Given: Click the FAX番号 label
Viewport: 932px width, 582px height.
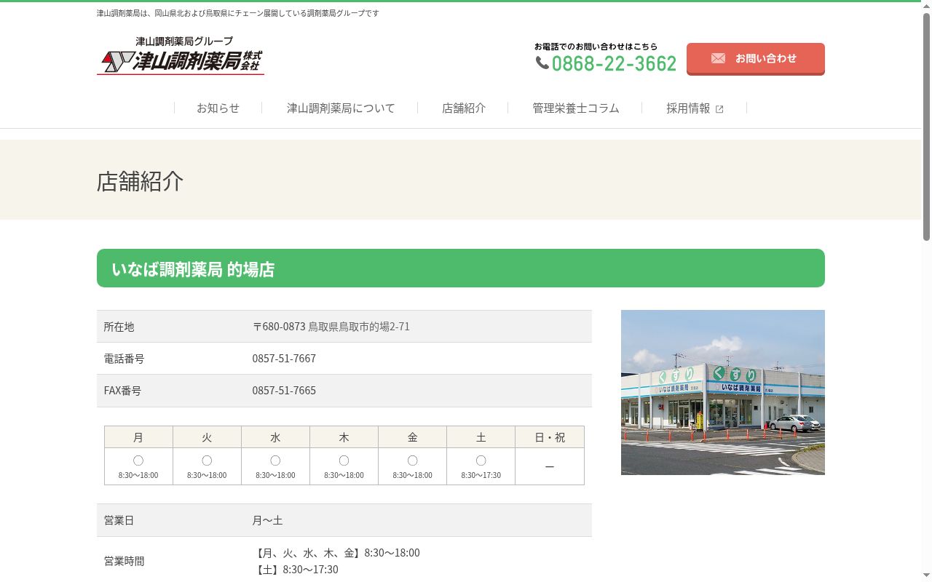Looking at the screenshot, I should (x=122, y=391).
